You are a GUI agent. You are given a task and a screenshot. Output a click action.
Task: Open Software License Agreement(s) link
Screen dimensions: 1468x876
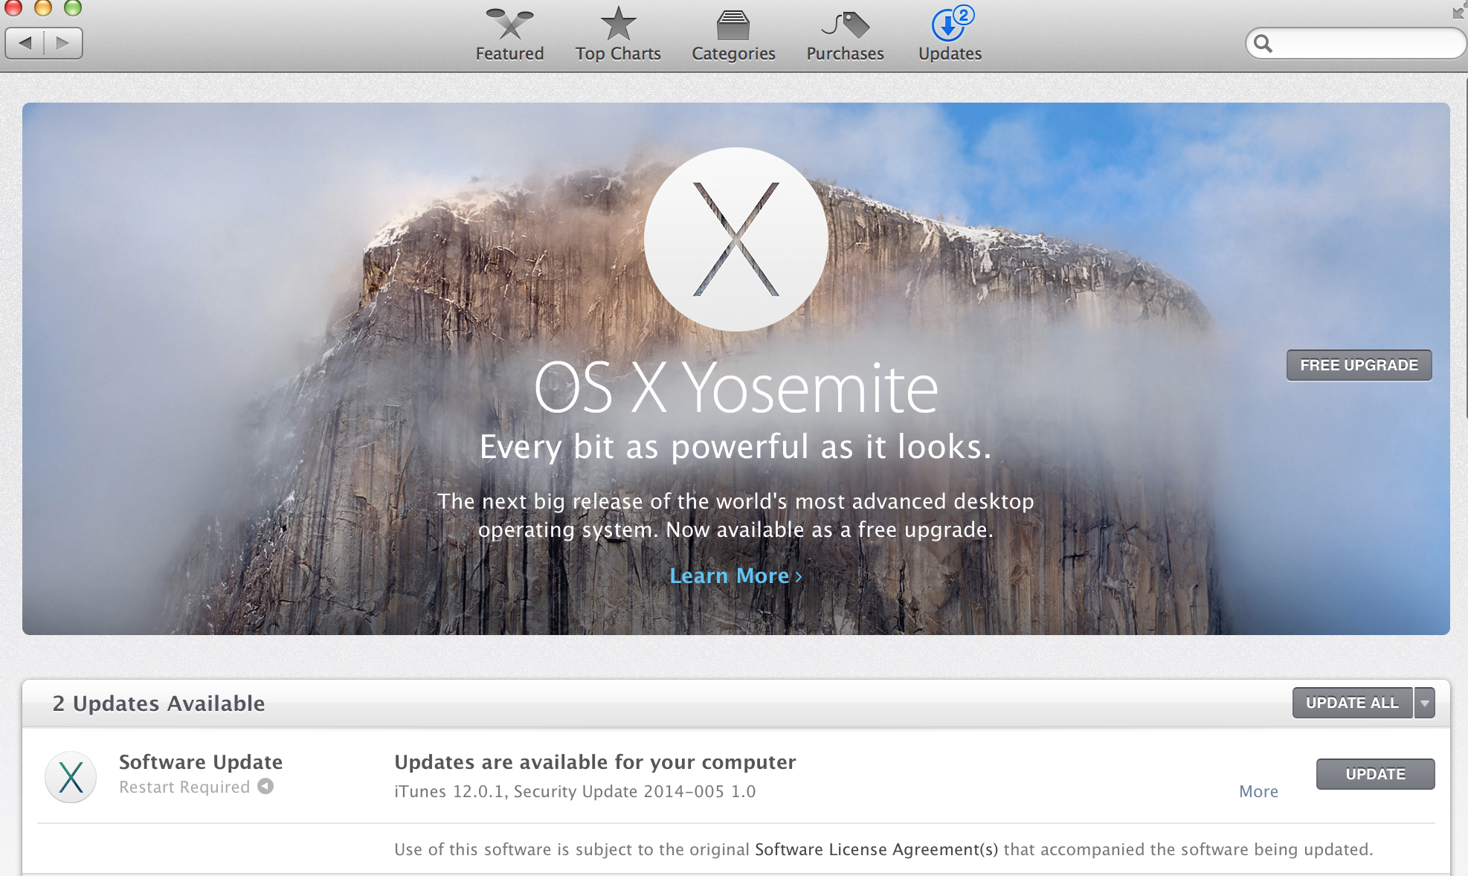coord(876,849)
